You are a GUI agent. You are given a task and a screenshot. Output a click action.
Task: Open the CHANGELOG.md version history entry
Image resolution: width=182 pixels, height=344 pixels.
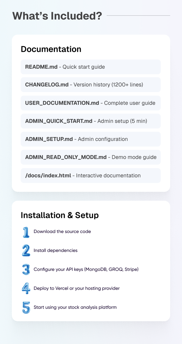(x=90, y=85)
